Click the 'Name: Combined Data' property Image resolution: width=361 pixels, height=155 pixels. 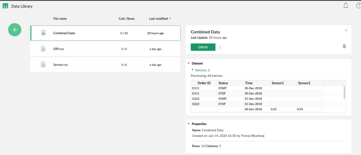(x=208, y=130)
